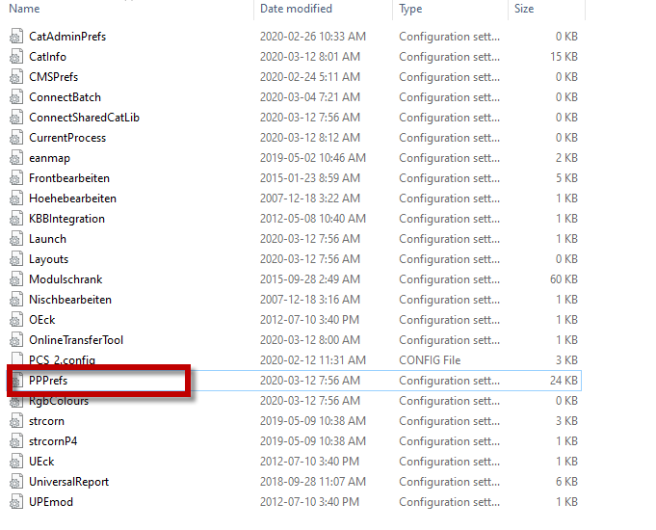Viewport: 656px width, 530px height.
Task: Click the Launch file icon
Action: pos(16,239)
